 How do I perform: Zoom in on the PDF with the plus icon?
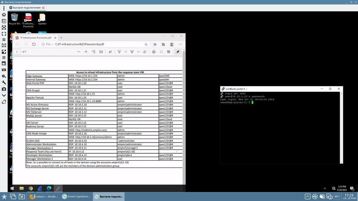pyautogui.click(x=86, y=52)
